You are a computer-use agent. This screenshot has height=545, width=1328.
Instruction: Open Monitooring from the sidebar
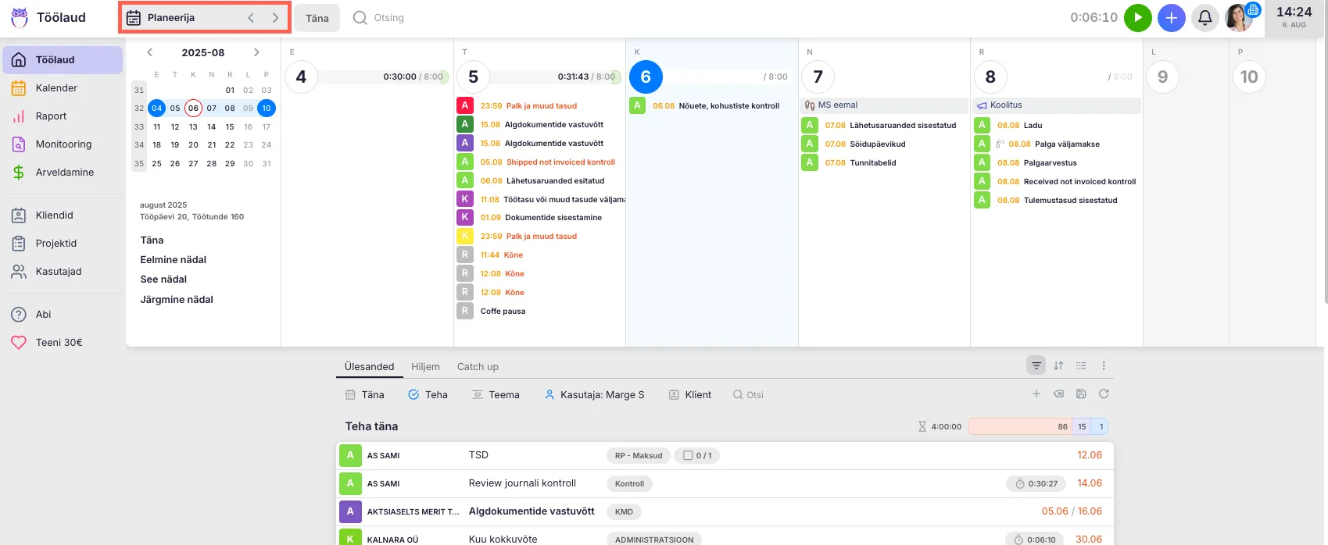63,144
